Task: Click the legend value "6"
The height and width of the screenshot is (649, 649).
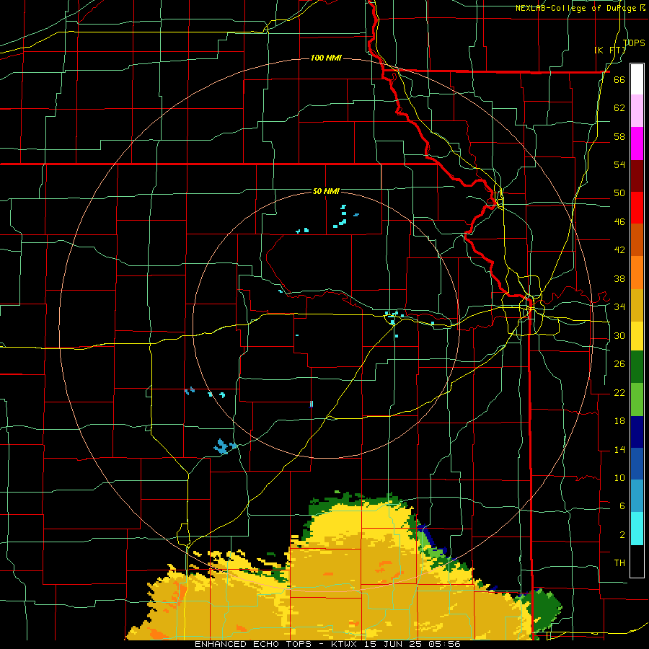Action: (x=622, y=506)
